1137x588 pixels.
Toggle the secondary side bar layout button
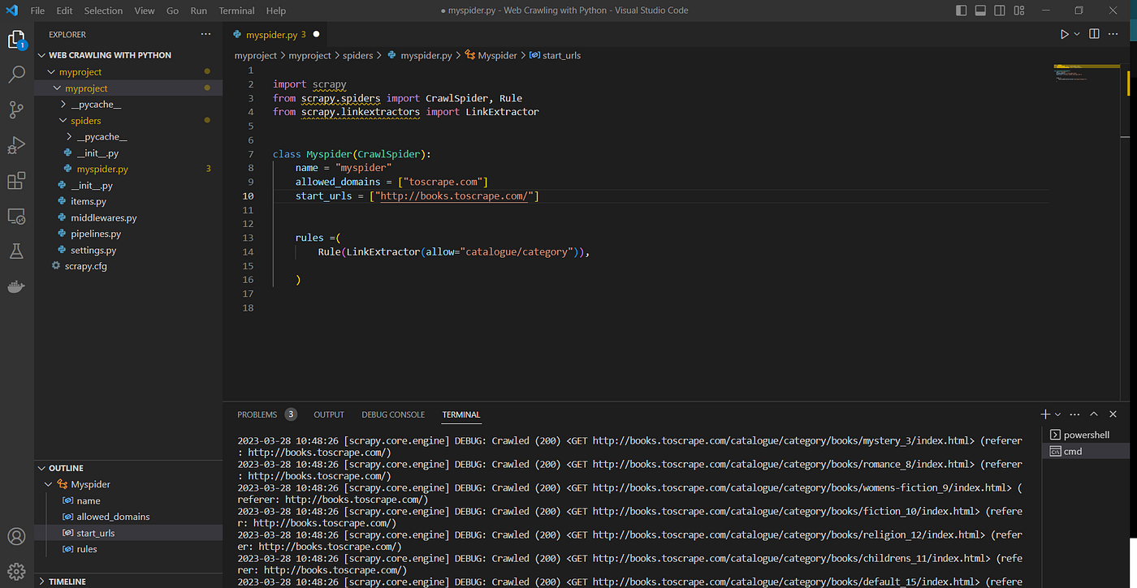point(1001,11)
